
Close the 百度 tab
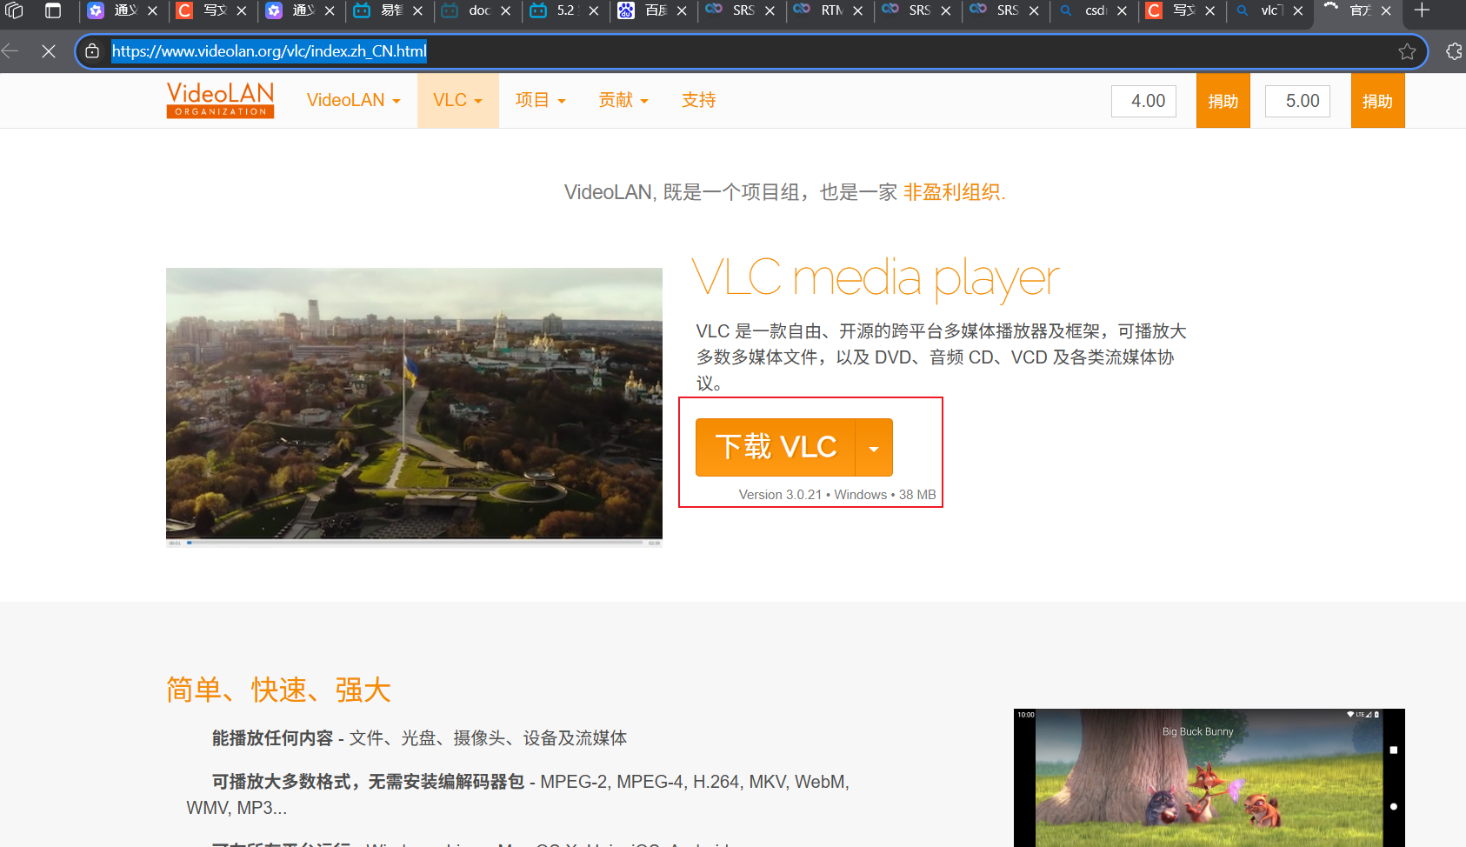[x=682, y=10]
